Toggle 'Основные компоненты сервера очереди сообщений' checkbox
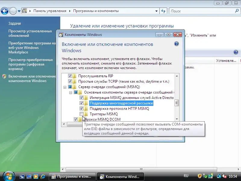This screenshot has height=181, width=241. (76, 92)
